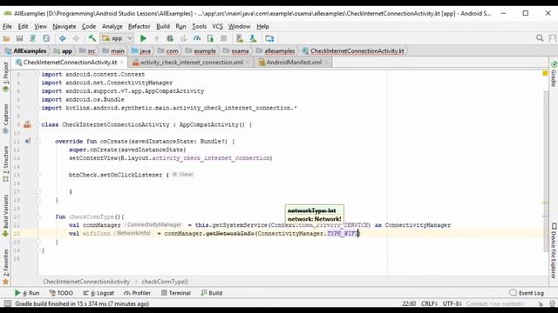Open the VCS menu

[217, 26]
